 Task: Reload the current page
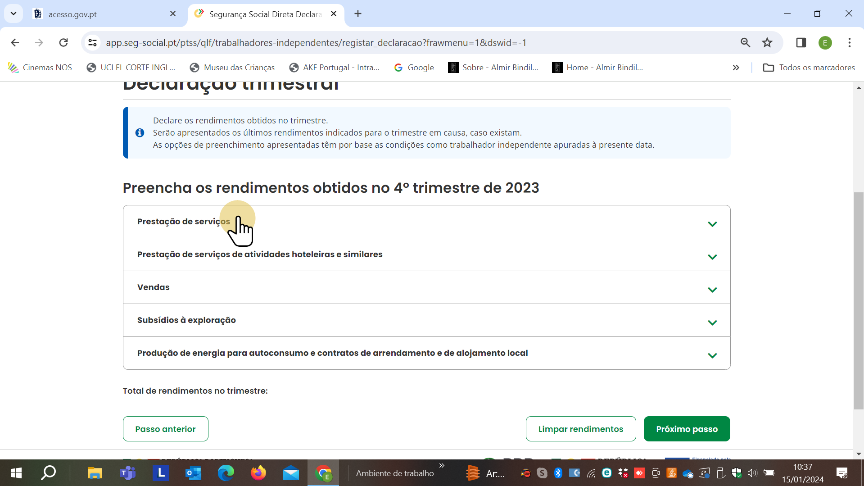tap(63, 42)
